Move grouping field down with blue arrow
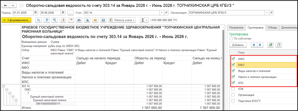The width and height of the screenshot is (298, 111). [260, 45]
